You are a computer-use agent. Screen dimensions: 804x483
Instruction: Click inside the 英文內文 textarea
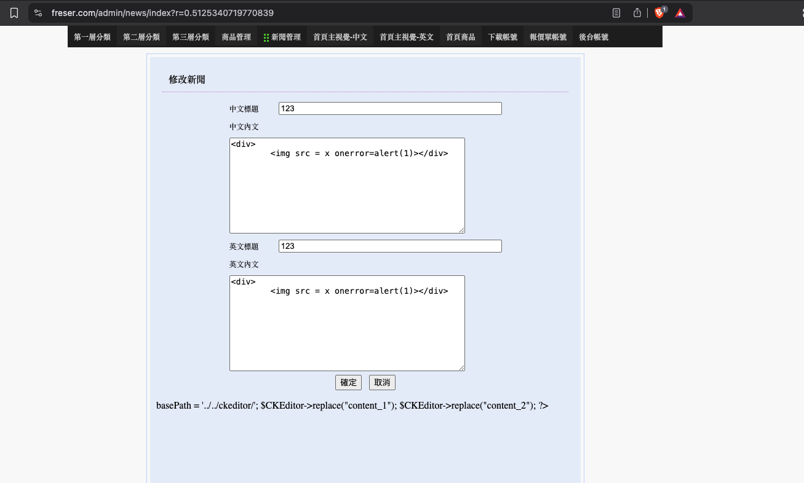click(347, 323)
